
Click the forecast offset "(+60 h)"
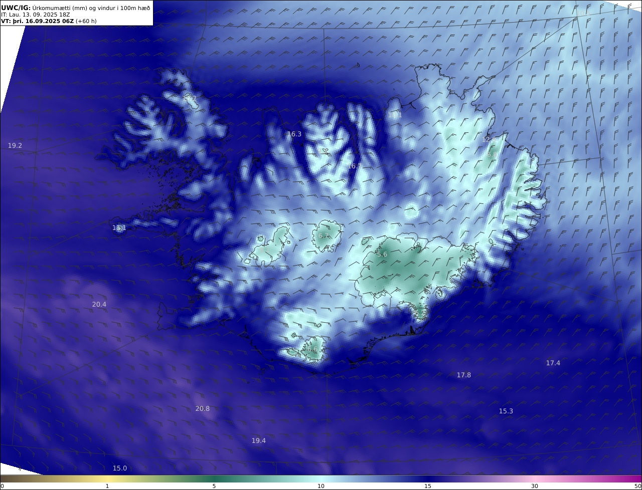[x=86, y=22]
